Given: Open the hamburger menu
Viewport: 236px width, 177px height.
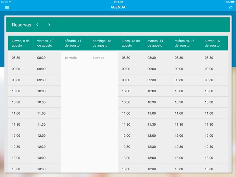Looking at the screenshot, I should (x=7, y=7).
